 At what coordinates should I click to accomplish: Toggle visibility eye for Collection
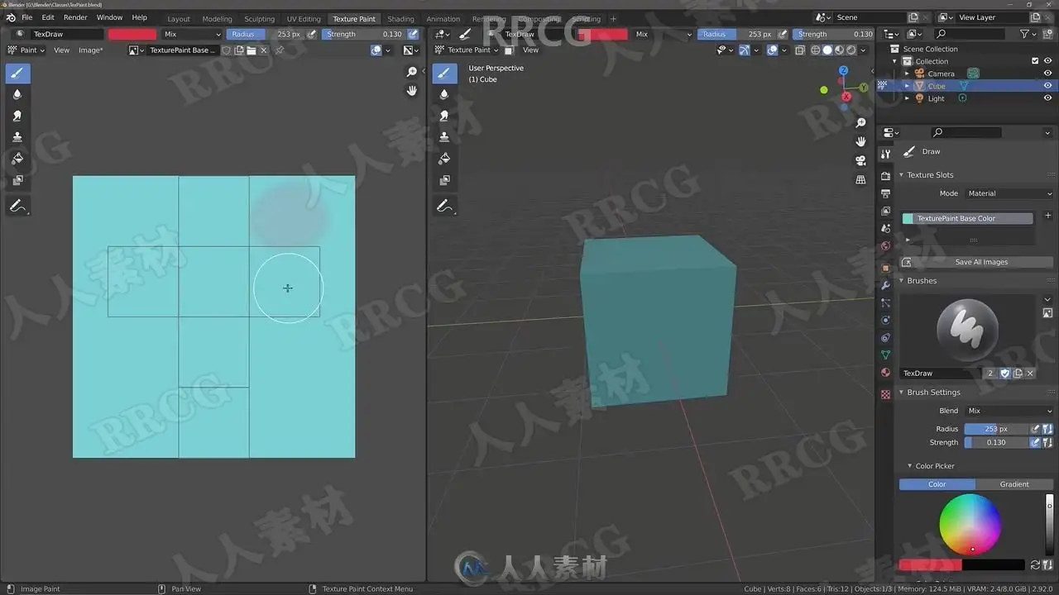coord(1047,61)
